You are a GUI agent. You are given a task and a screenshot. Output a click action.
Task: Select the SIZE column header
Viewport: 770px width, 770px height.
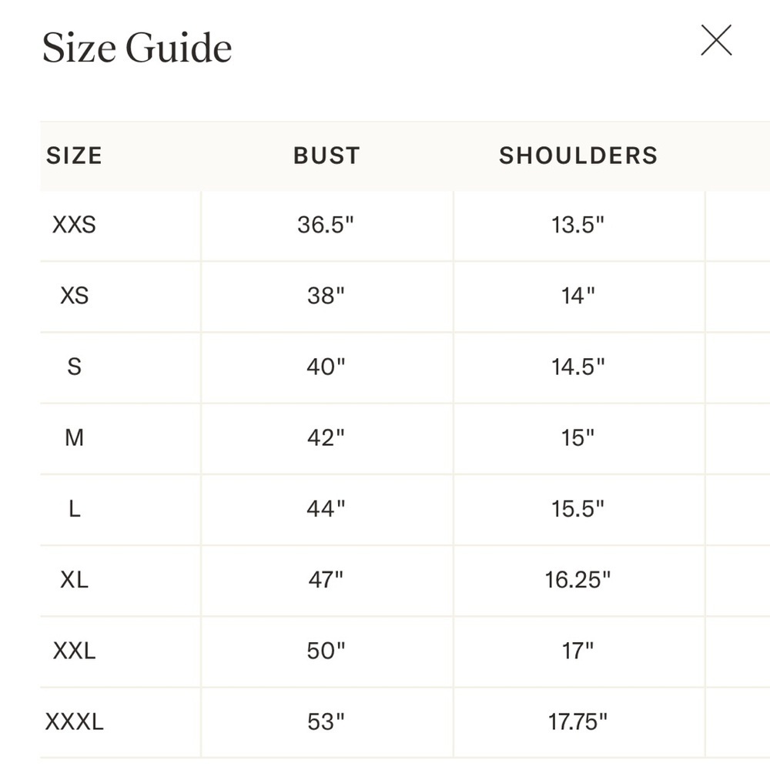pos(74,156)
